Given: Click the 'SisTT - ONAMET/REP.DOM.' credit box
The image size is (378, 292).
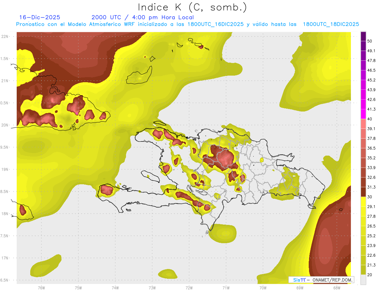Looking at the screenshot, I should (321, 280).
